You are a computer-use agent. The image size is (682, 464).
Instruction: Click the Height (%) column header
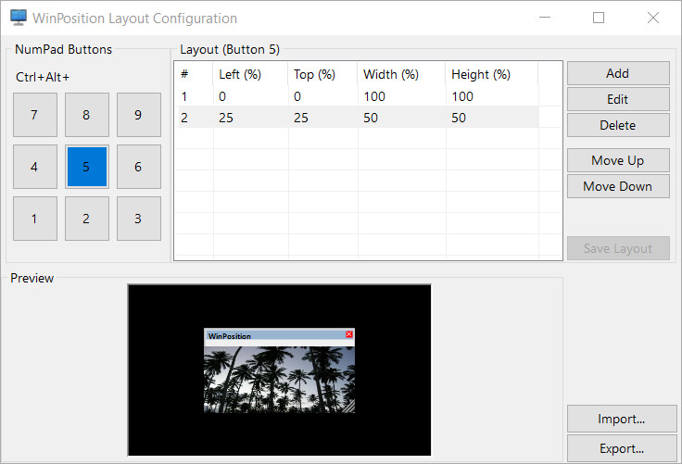[x=492, y=74]
